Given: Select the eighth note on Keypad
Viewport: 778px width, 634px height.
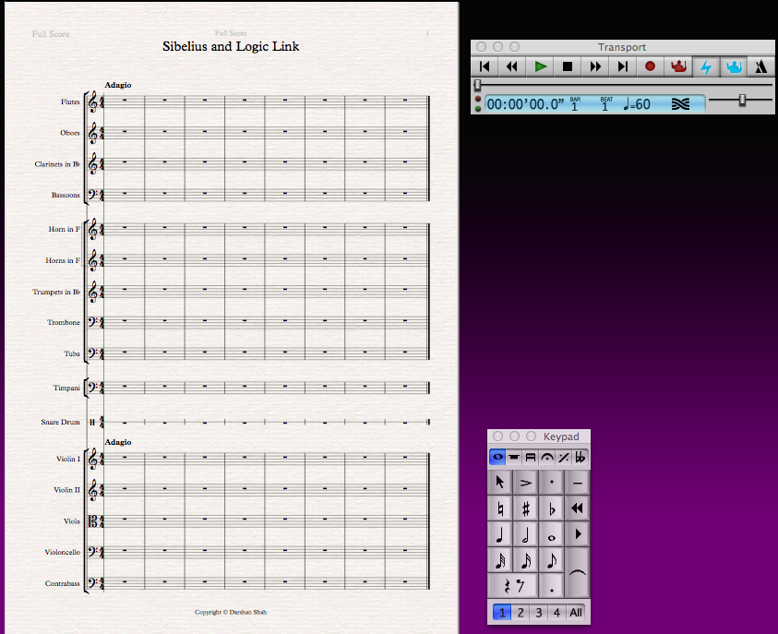Looking at the screenshot, I should [x=552, y=560].
